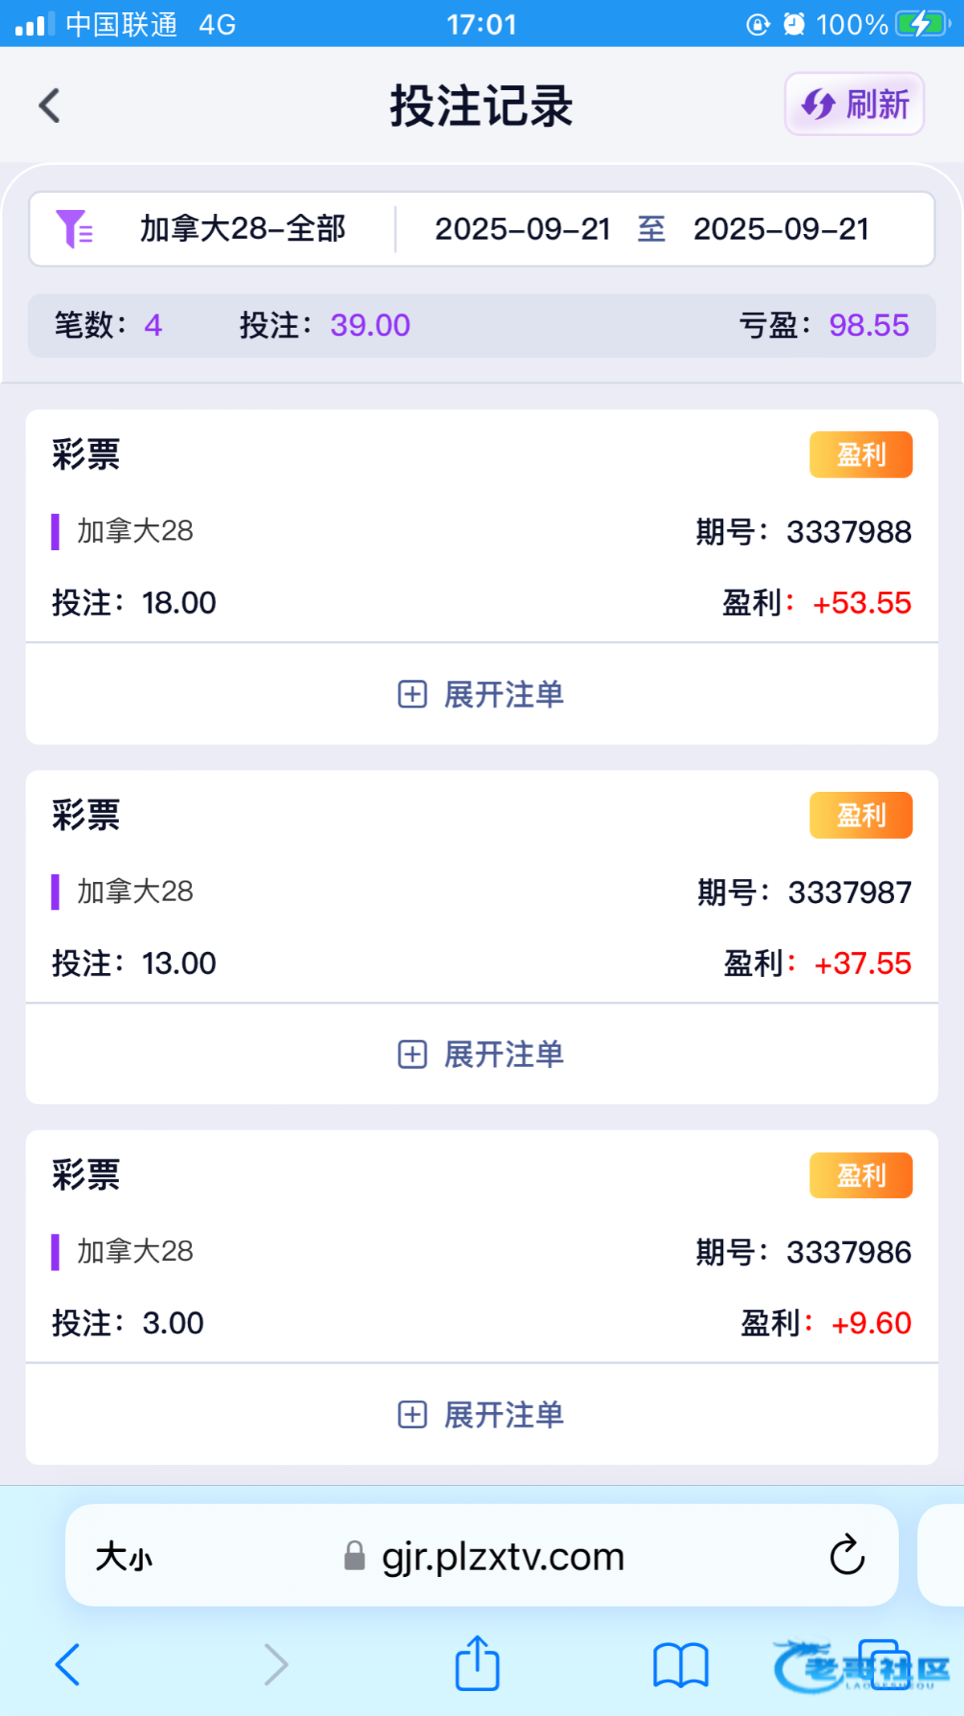Tap the back arrow in the header
Screen dimensions: 964x1716
click(x=50, y=105)
